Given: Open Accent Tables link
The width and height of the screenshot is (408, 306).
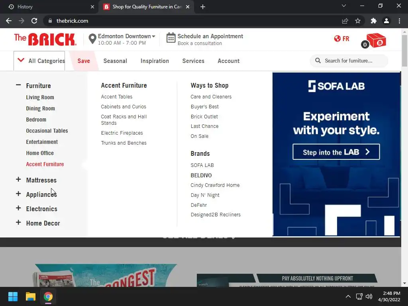Looking at the screenshot, I should [117, 97].
